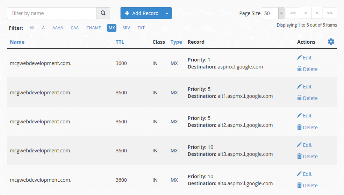Expand the Add Record dropdown arrow
Image resolution: width=344 pixels, height=195 pixels.
pyautogui.click(x=167, y=13)
